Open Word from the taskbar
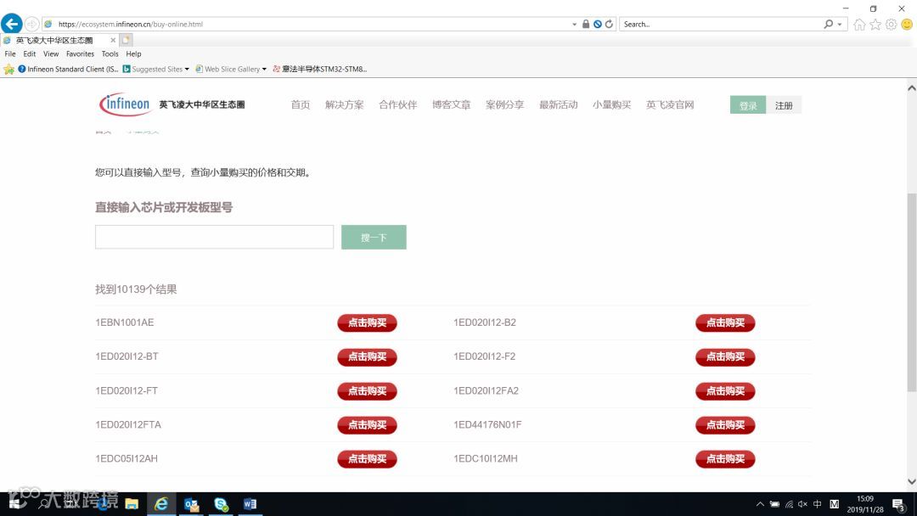Image resolution: width=917 pixels, height=516 pixels. (250, 504)
